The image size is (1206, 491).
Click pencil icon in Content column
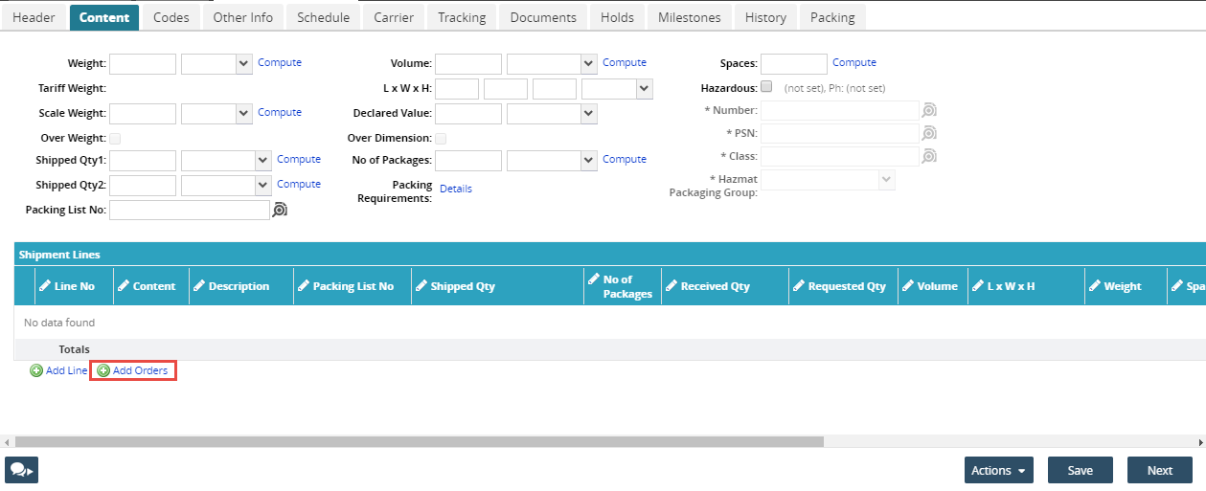tap(123, 285)
